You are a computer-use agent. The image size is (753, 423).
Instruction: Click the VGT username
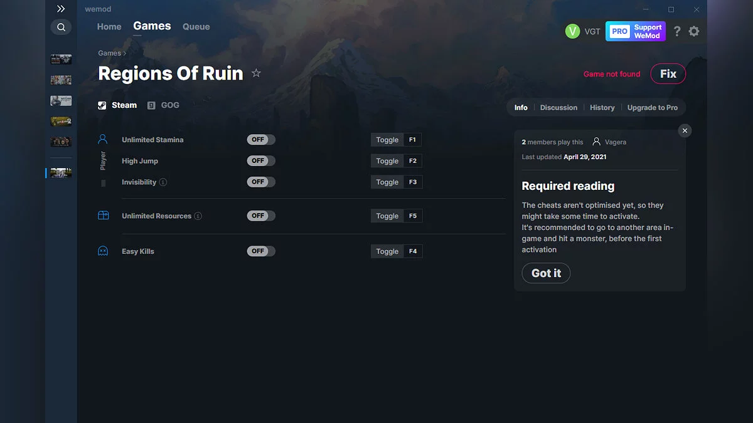click(x=592, y=31)
